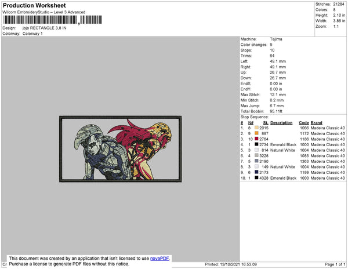This screenshot has height=269, width=348.
Task: Select black swatch for stop 10 (4328)
Action: coord(256,178)
